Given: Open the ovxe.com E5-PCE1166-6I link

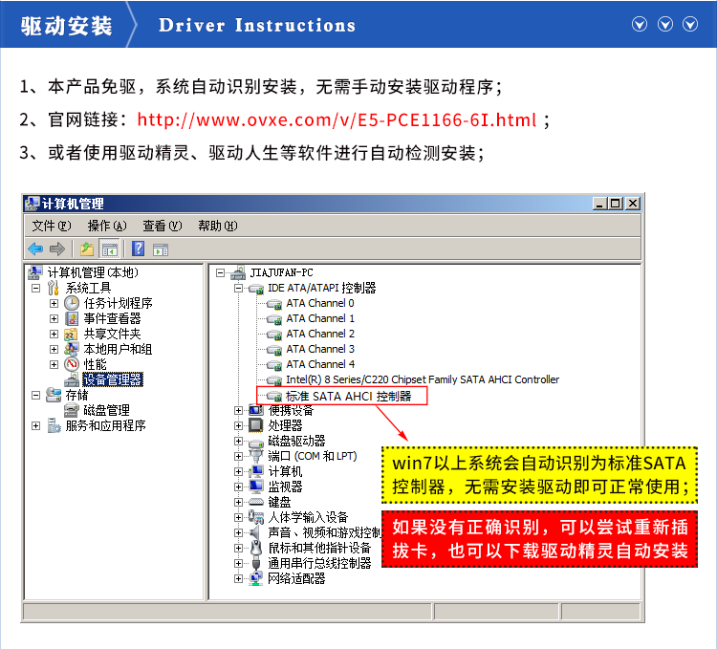Looking at the screenshot, I should 337,120.
